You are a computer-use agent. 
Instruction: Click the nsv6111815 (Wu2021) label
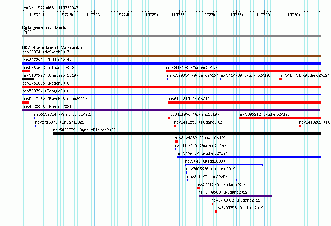tap(189, 99)
